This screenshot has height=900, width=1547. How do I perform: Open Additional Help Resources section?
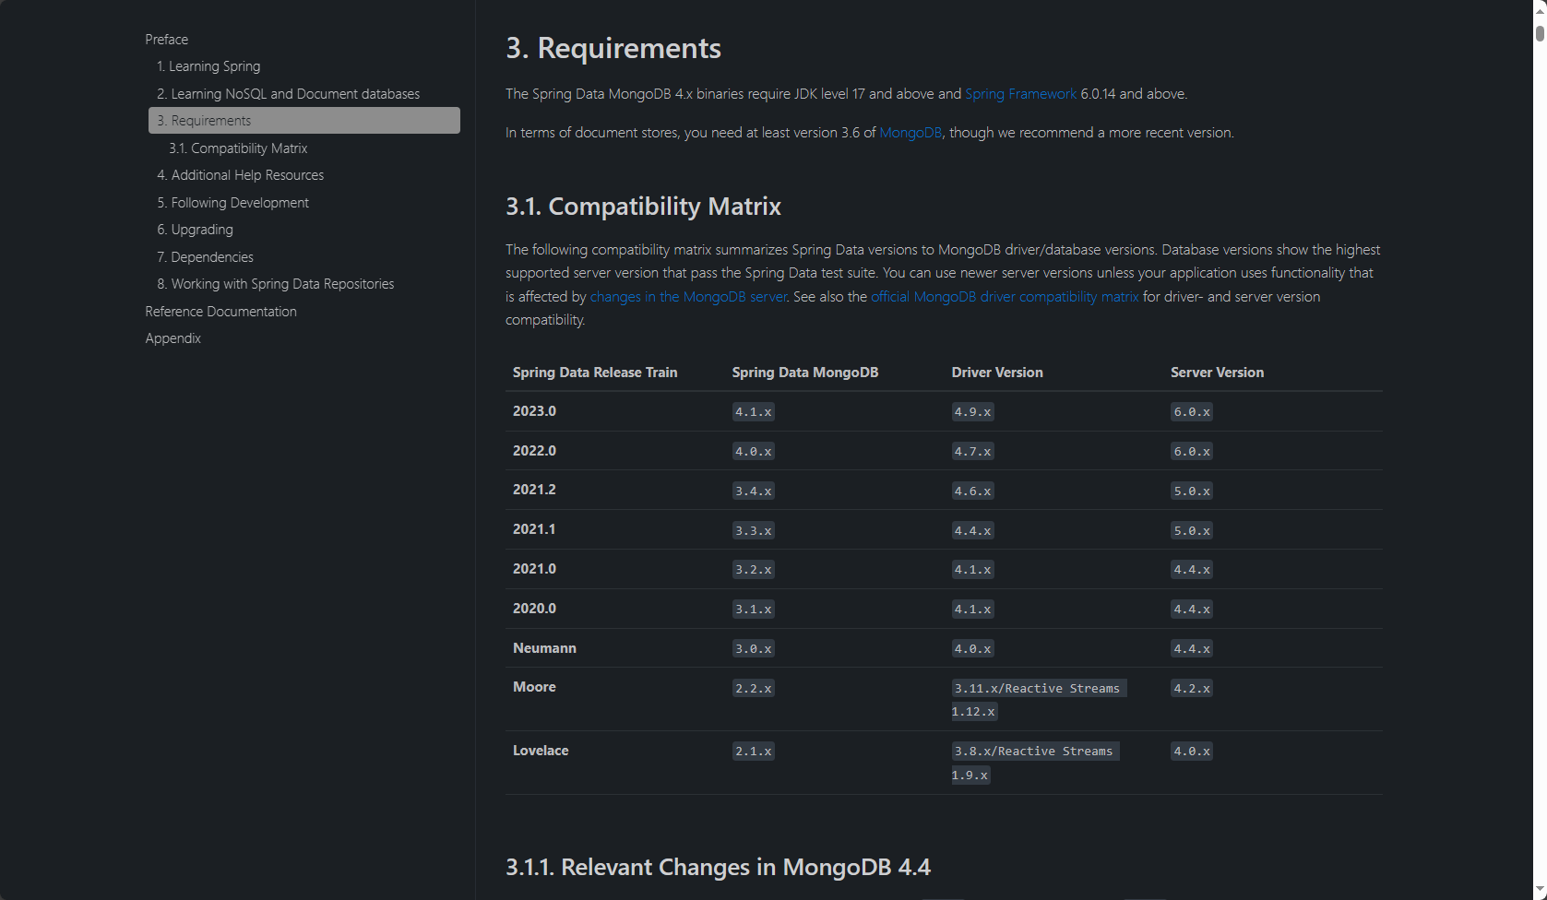(x=240, y=175)
